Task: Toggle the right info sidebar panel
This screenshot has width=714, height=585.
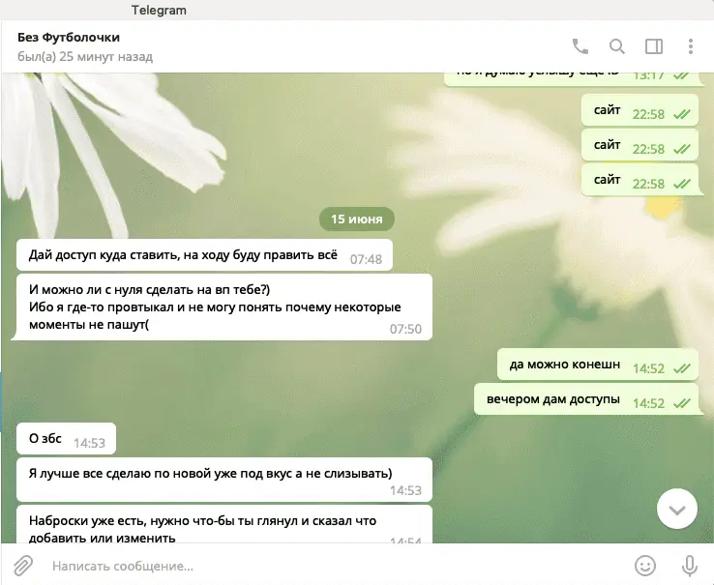Action: (x=654, y=46)
